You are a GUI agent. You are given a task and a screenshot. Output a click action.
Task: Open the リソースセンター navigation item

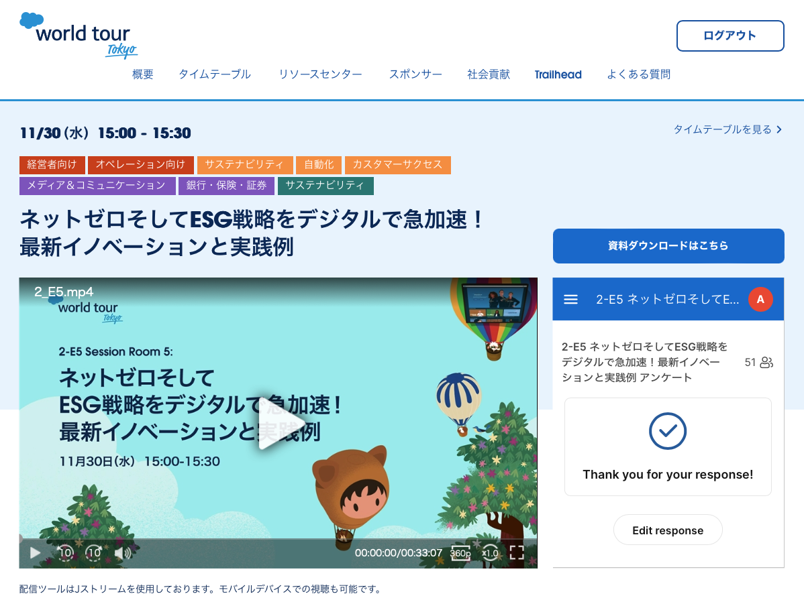coord(321,74)
